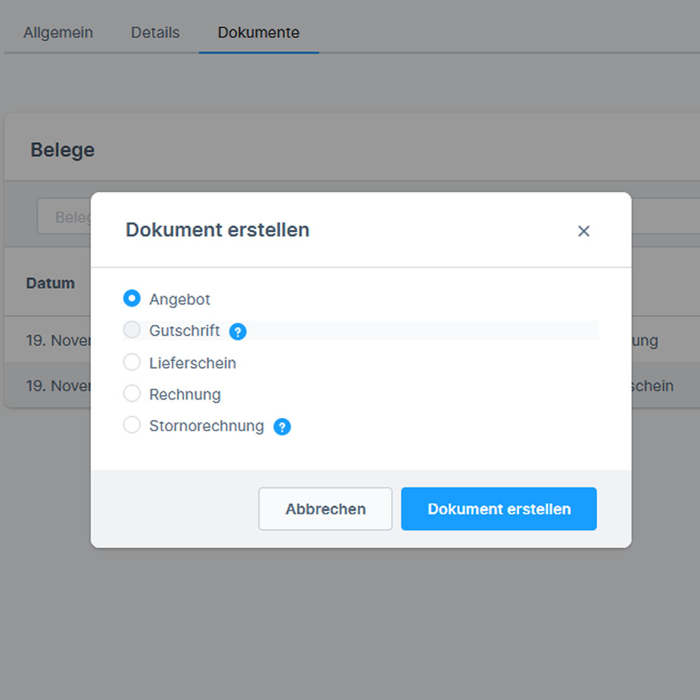Open help for the Gutschrift option
700x700 pixels.
237,331
